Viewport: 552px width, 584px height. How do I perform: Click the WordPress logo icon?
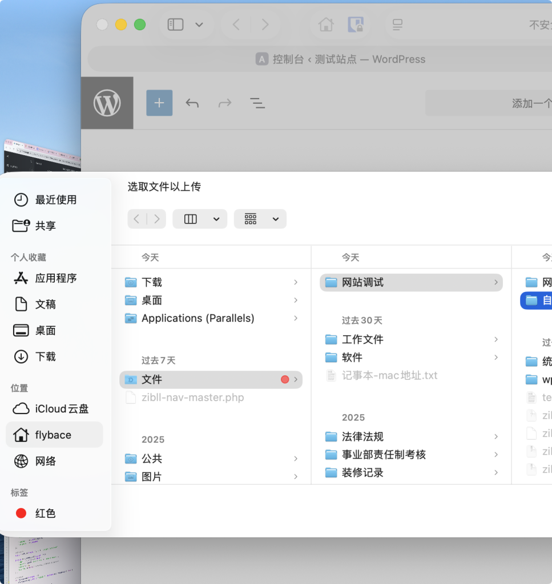(107, 103)
